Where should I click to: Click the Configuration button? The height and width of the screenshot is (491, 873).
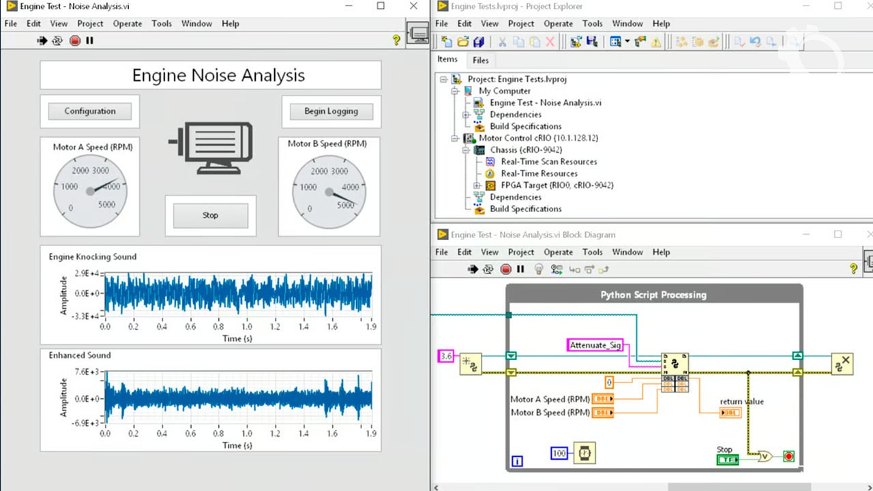tap(90, 111)
